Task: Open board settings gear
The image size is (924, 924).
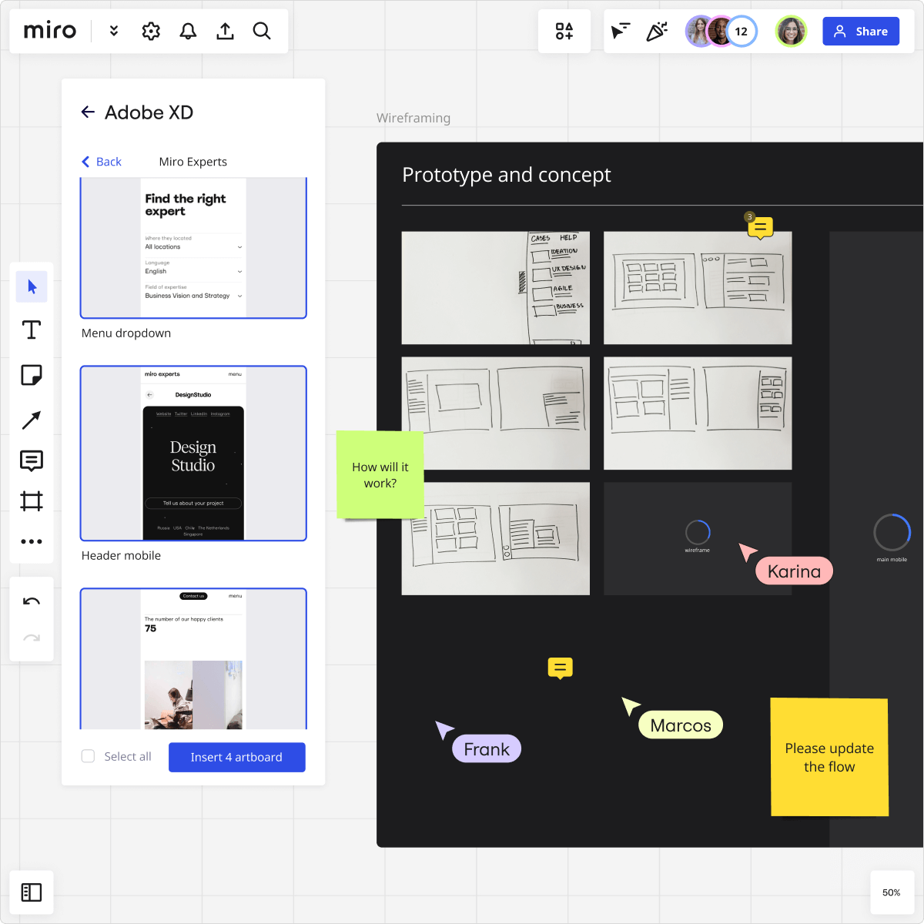Action: pos(151,31)
